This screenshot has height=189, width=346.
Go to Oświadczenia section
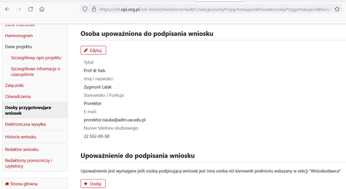click(18, 97)
